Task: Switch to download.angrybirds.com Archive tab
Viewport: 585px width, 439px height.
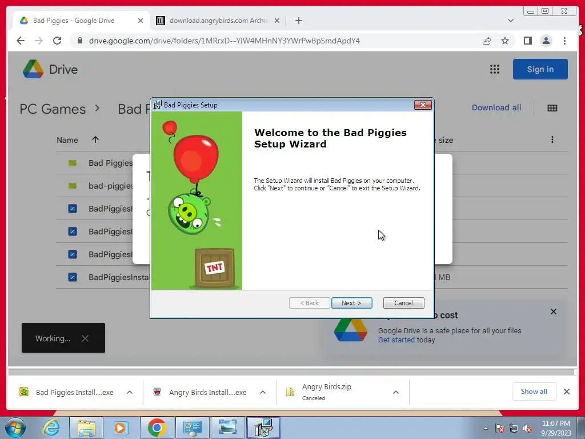Action: 218,21
